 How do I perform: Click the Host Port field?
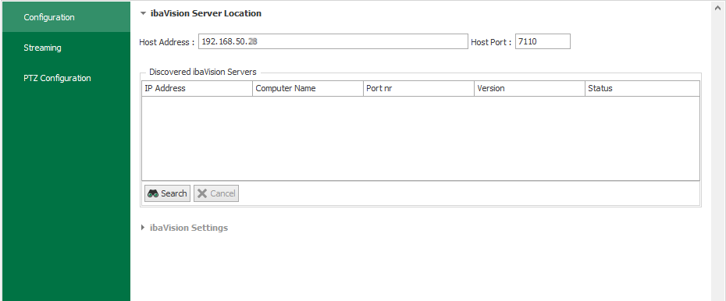543,41
